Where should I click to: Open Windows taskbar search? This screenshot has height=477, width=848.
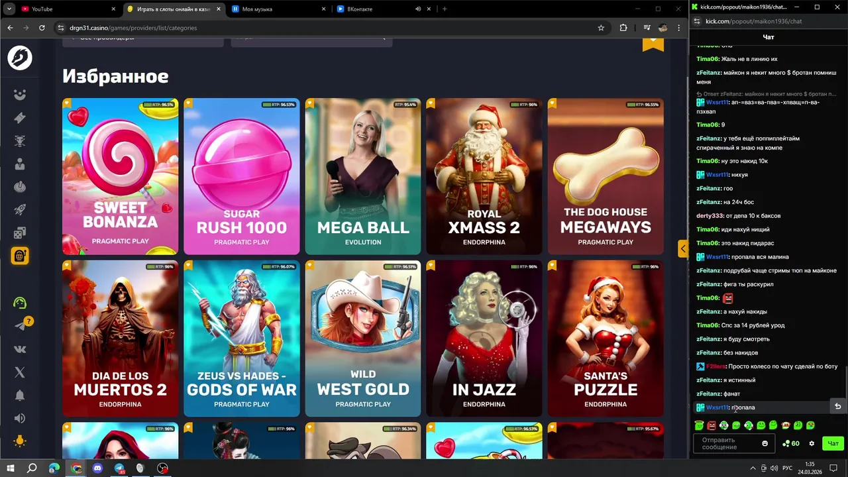point(32,468)
